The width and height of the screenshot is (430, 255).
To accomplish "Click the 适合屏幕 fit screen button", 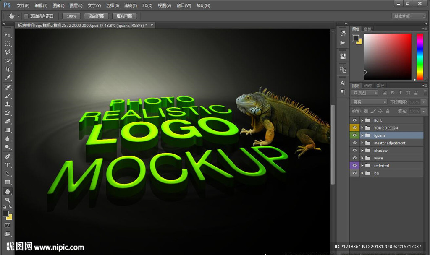I will click(97, 16).
